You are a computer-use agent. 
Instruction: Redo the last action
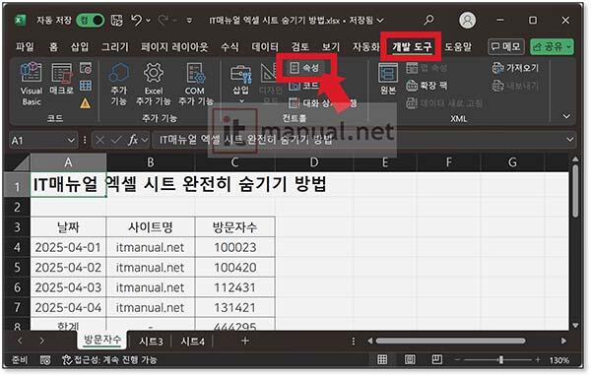click(164, 21)
